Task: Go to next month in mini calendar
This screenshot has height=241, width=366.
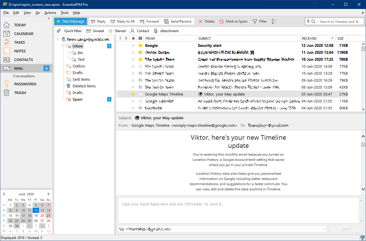Action: click(48, 194)
